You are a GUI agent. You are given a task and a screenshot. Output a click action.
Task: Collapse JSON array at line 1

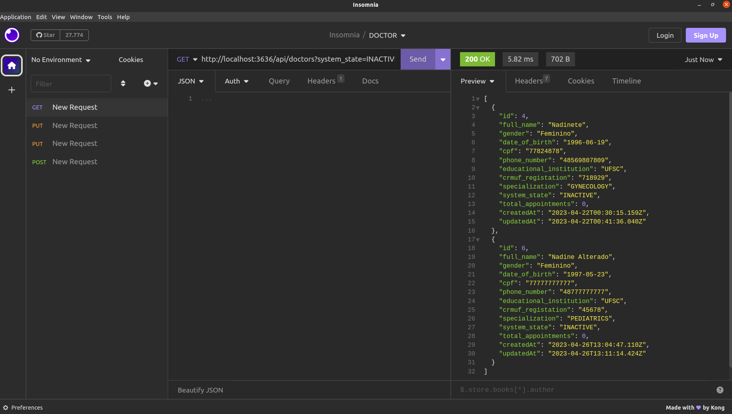click(x=478, y=99)
